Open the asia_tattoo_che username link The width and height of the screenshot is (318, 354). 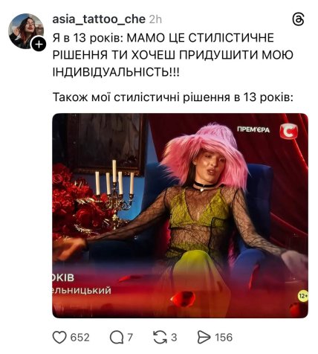99,19
